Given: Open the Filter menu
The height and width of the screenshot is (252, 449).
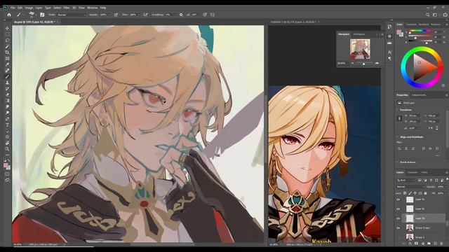Looking at the screenshot, I should tap(67, 8).
